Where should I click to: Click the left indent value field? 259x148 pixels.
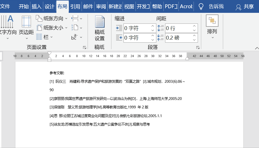137,28
